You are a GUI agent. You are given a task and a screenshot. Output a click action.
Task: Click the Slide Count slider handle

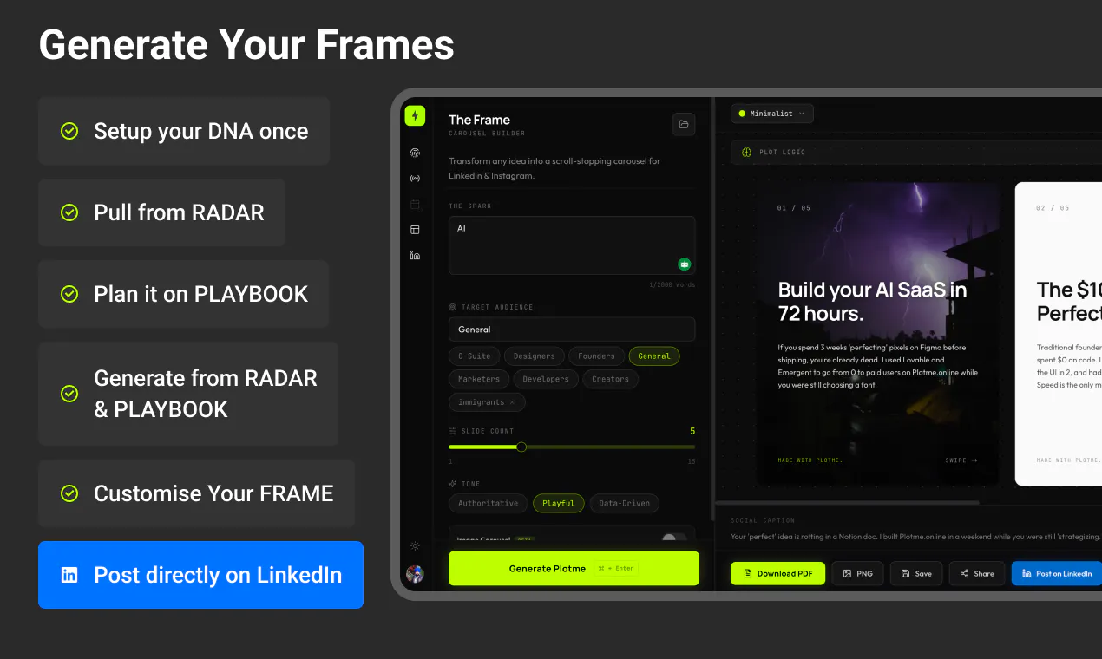point(521,447)
